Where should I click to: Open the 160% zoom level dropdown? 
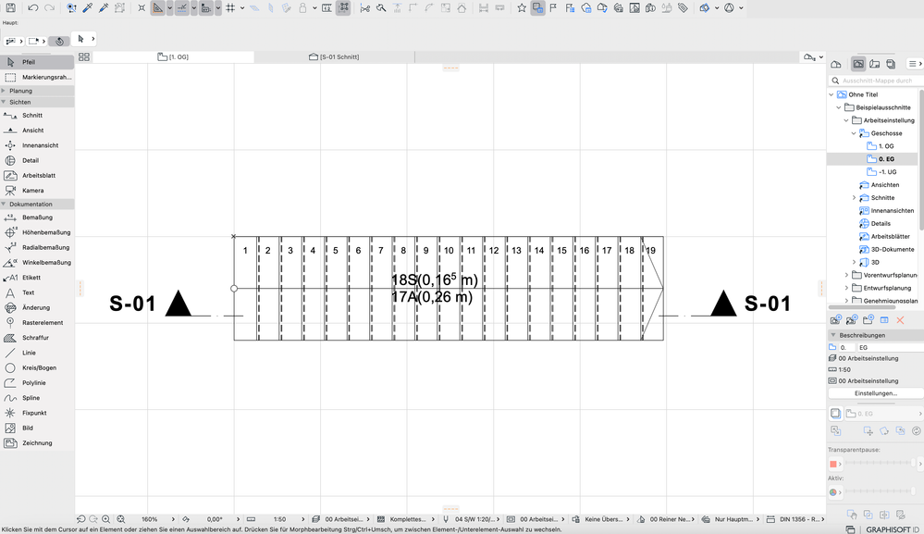173,519
